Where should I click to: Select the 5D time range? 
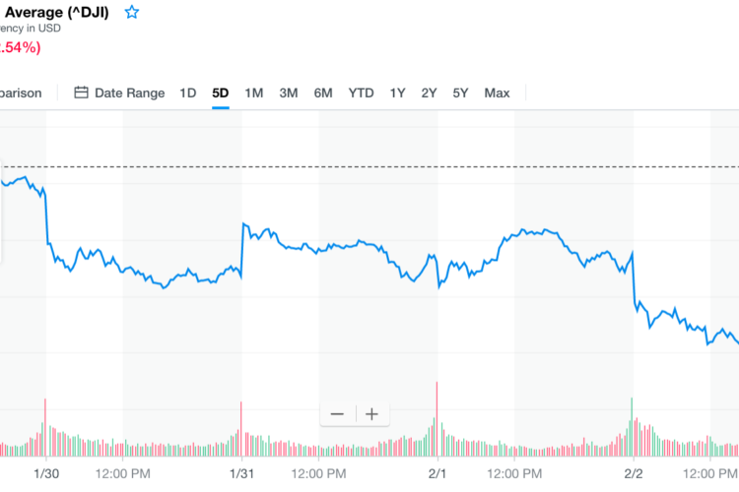click(x=221, y=92)
